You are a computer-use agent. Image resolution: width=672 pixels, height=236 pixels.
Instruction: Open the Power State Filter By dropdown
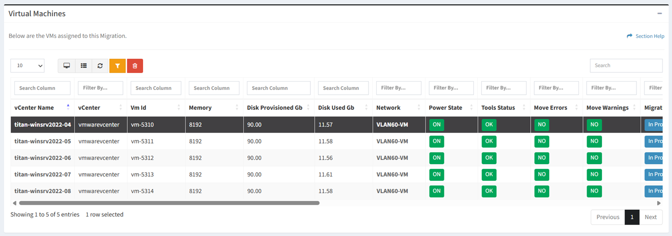[x=451, y=88]
